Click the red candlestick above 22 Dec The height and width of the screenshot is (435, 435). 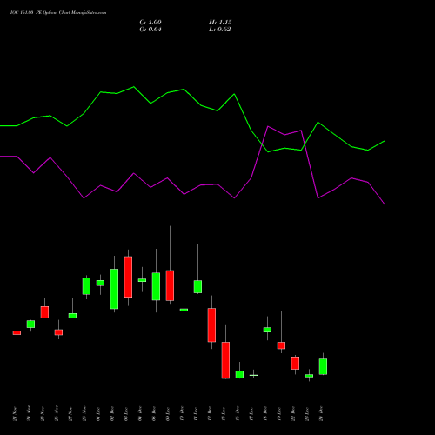(x=295, y=364)
